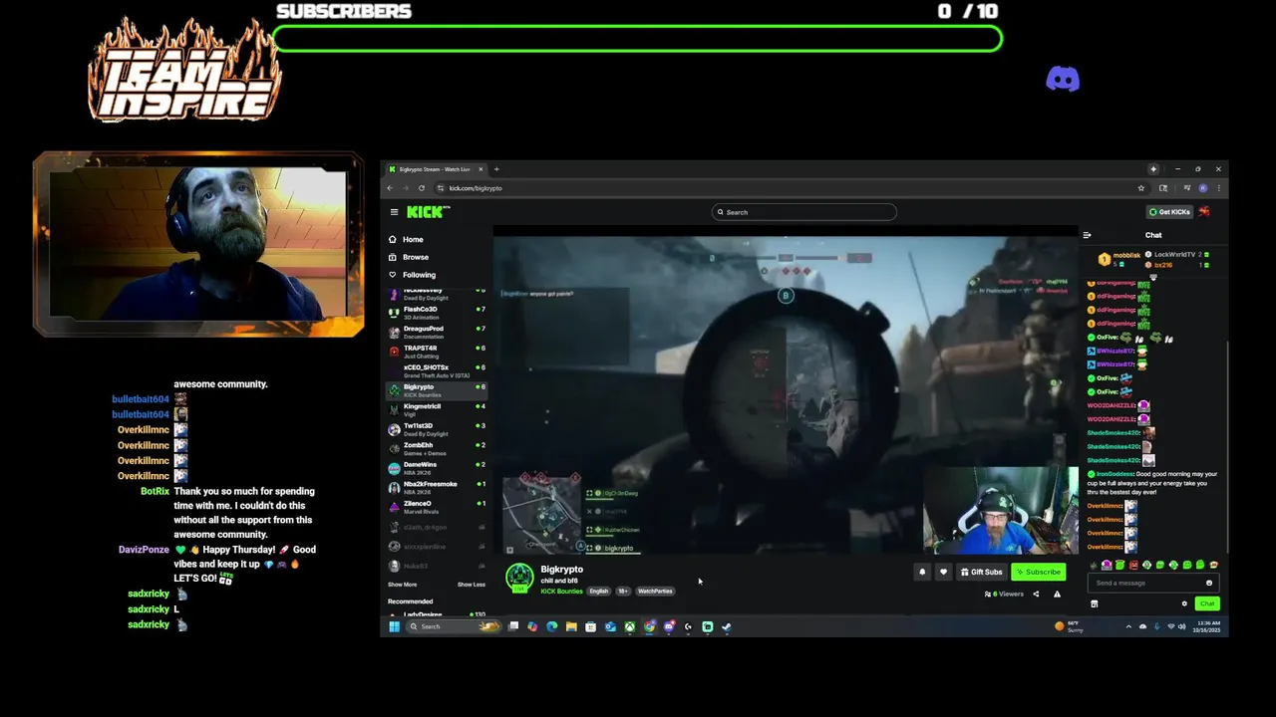Open chat settings gear
This screenshot has width=1276, height=717.
[1184, 603]
